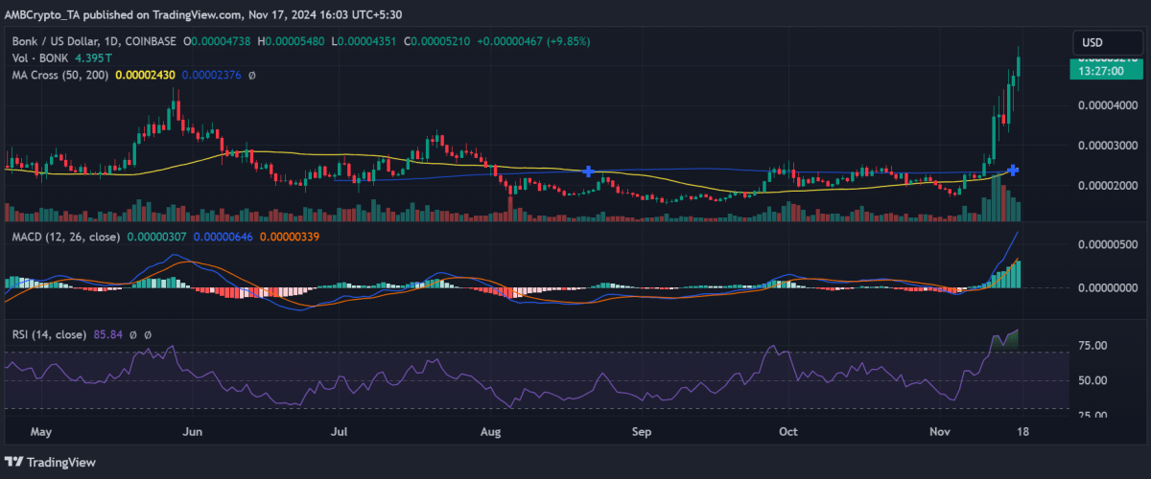Image resolution: width=1151 pixels, height=479 pixels.
Task: Click the purple RSI value 85.84
Action: coord(108,334)
